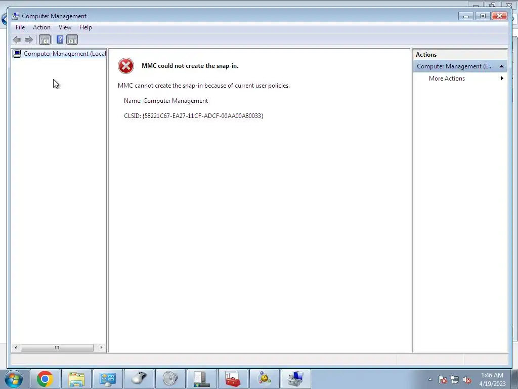Toggle Show/Hide Console Tree toolbar icon
This screenshot has width=518, height=389.
45,40
